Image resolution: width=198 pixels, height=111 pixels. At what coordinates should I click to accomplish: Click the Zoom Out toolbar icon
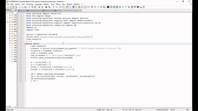(x=56, y=7)
